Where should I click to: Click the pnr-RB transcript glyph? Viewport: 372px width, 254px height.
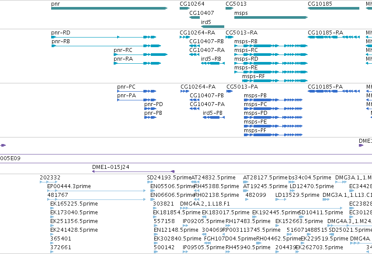106,46
